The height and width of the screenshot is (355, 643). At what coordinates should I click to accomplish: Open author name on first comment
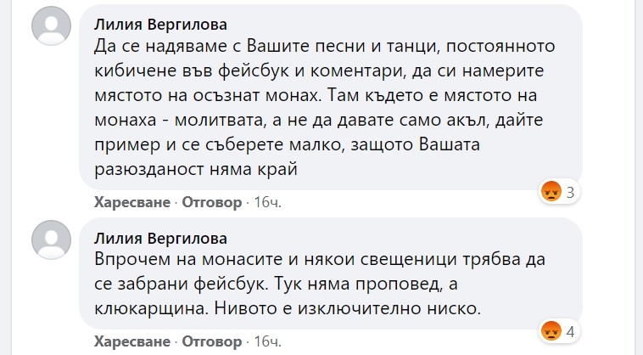160,25
